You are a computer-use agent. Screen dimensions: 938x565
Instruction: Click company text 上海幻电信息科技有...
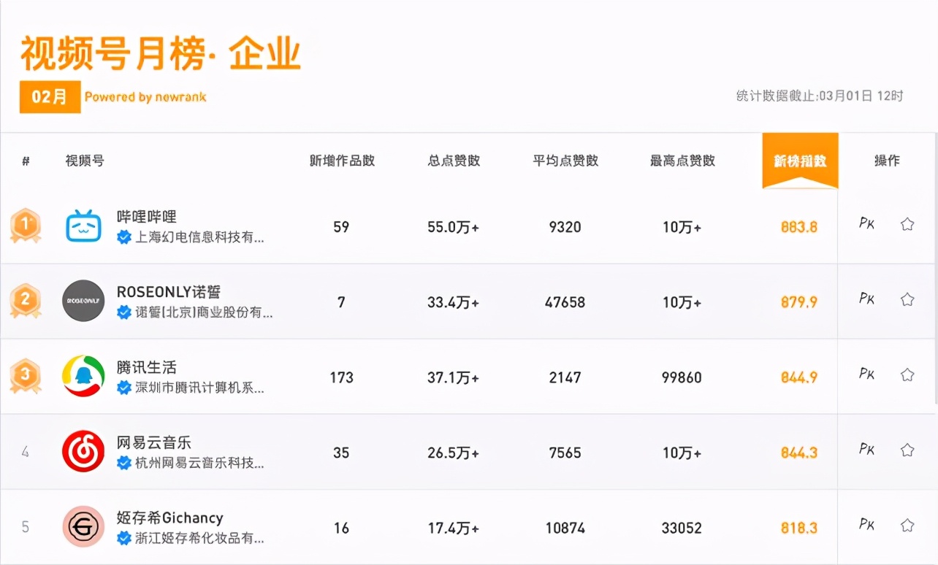[200, 237]
